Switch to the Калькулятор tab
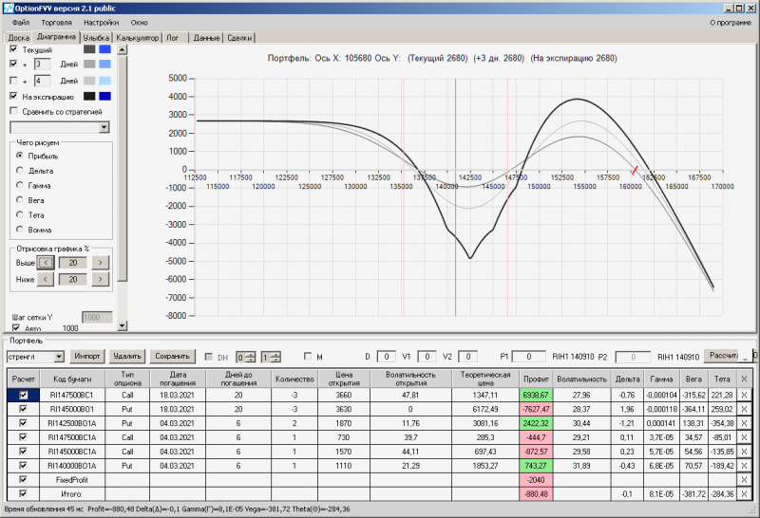 tap(138, 38)
